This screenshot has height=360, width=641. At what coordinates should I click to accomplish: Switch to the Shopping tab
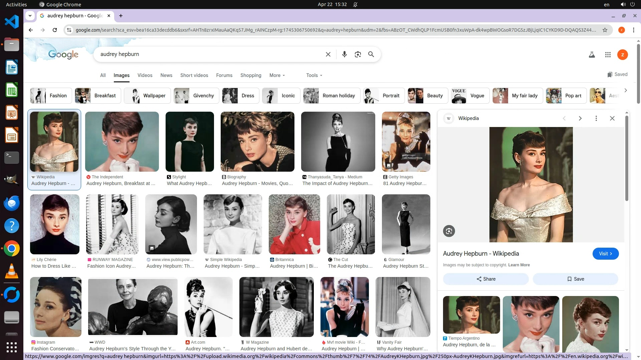250,75
